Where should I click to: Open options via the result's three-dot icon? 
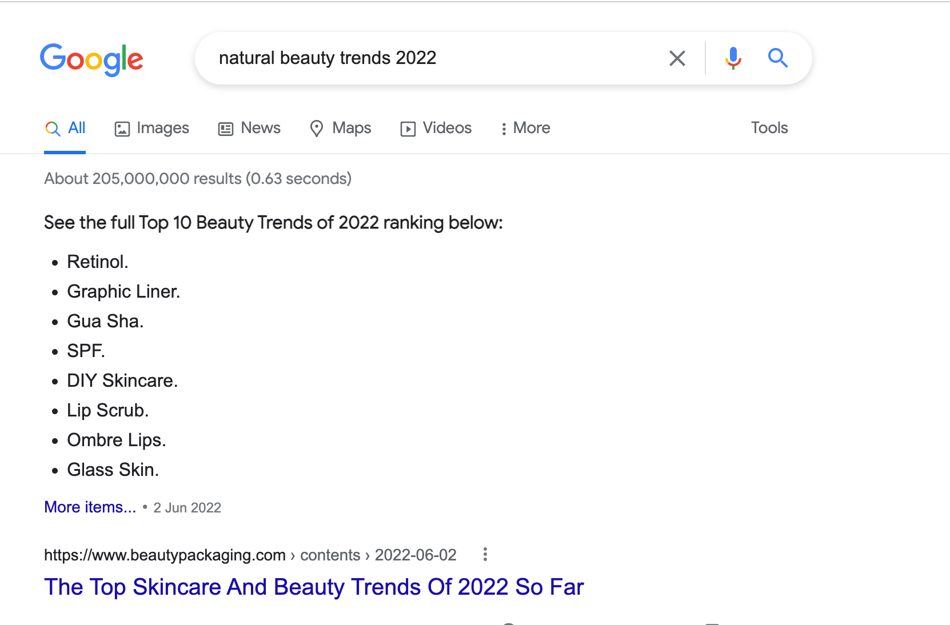coord(485,555)
